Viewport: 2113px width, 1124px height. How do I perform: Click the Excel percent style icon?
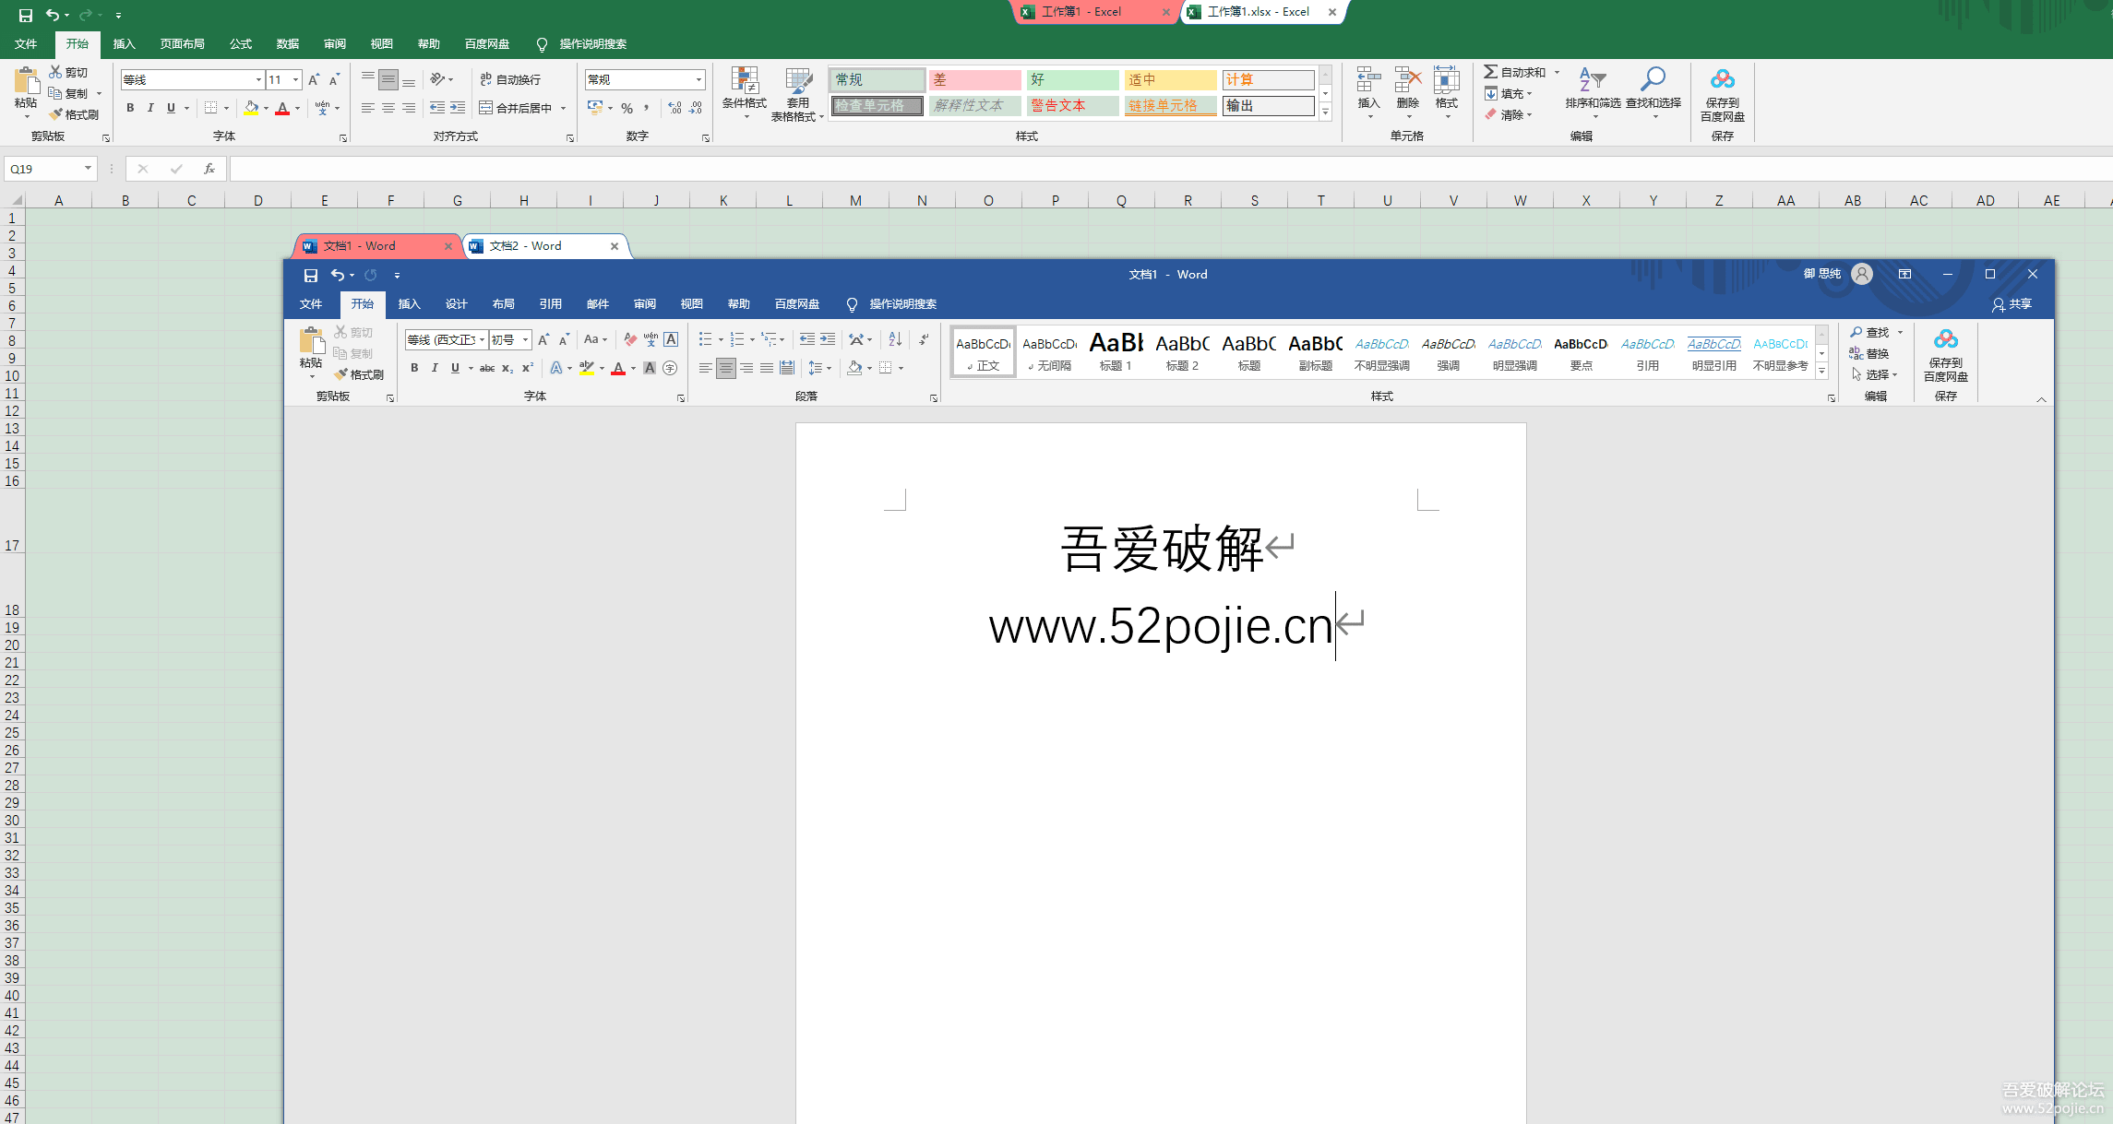tap(627, 108)
